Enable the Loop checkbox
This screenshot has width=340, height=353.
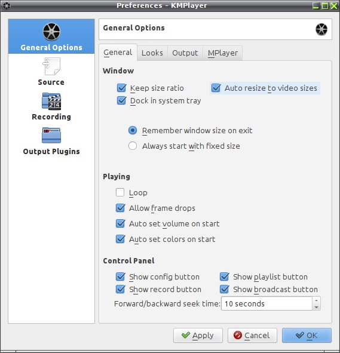coord(120,192)
